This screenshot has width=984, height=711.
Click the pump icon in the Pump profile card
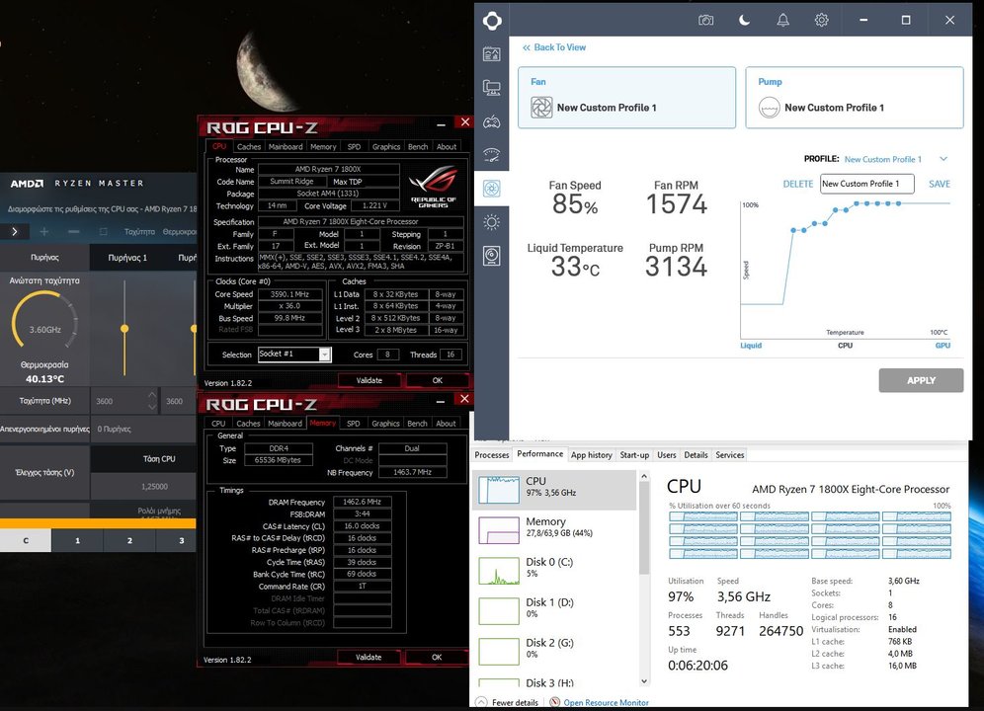coord(770,108)
